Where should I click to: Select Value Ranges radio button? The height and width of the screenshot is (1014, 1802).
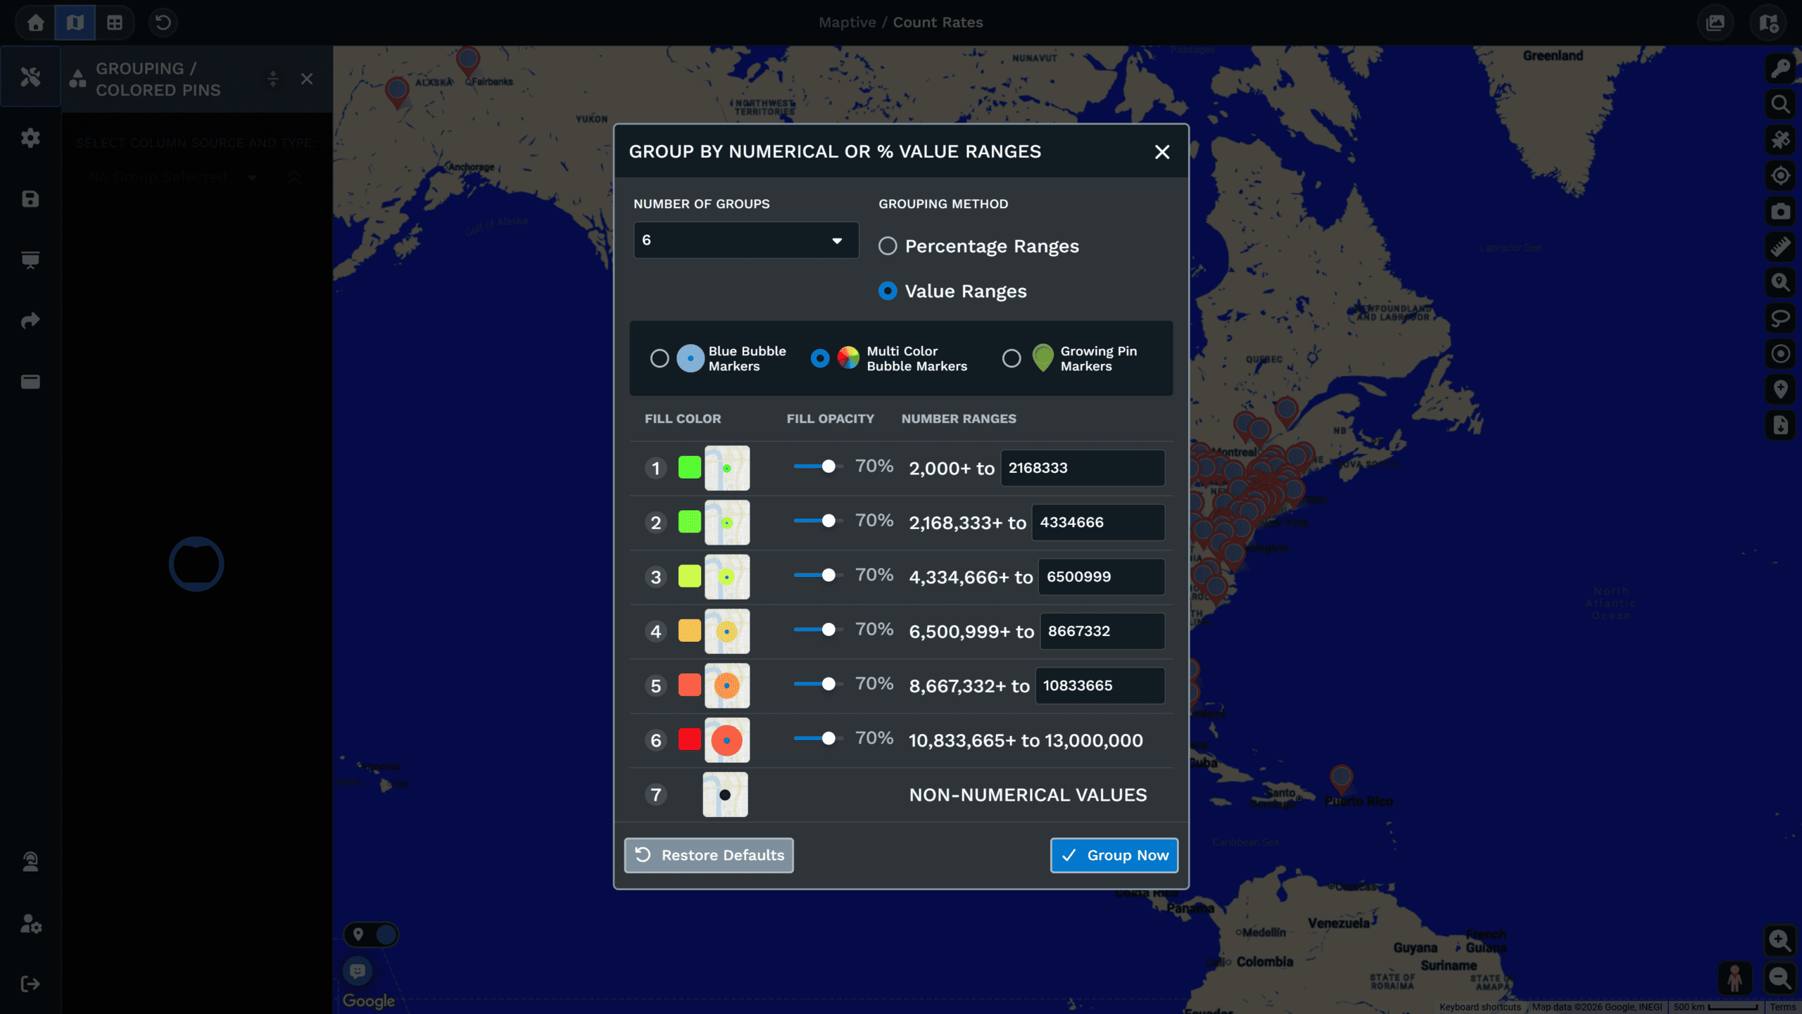point(888,291)
